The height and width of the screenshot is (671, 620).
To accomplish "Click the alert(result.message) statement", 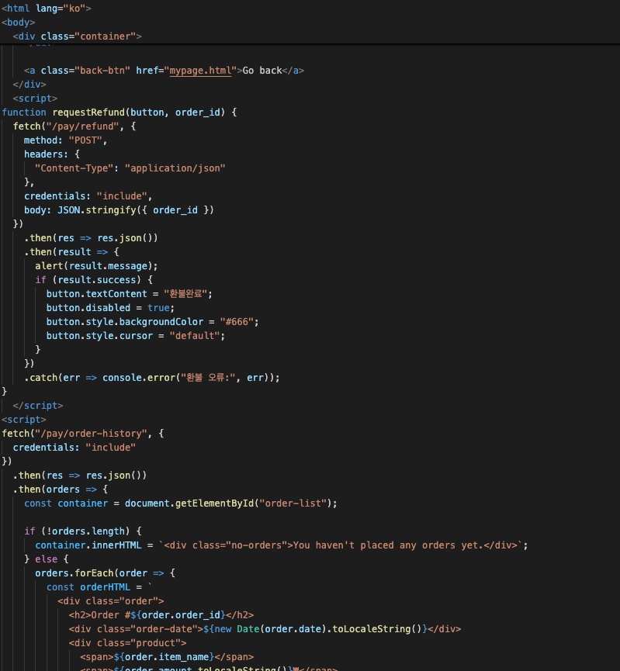I will (x=96, y=266).
